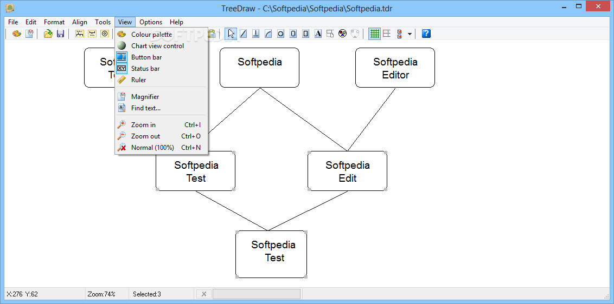Reset zoom with Normal (100%) entry
614x304 pixels.
click(x=161, y=147)
